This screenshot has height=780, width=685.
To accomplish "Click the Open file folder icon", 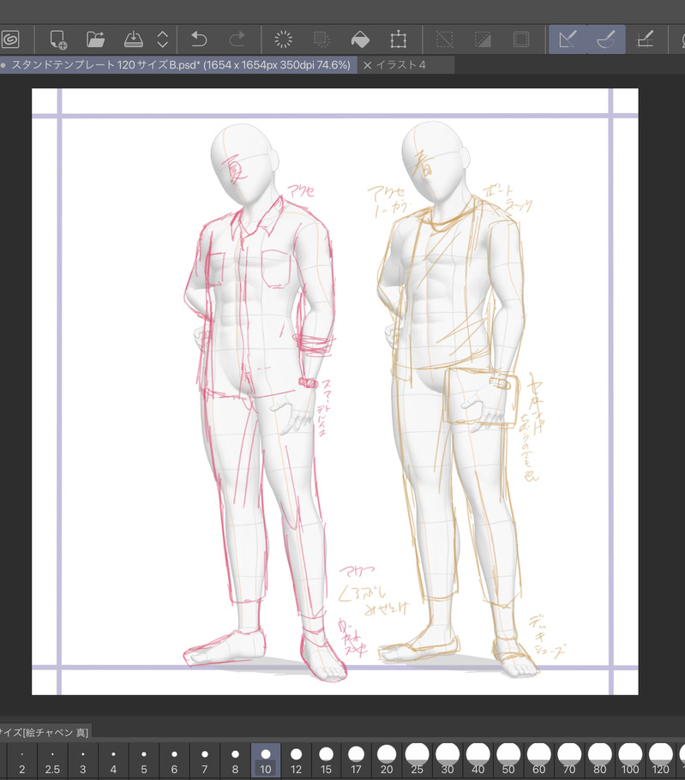I will [x=95, y=39].
